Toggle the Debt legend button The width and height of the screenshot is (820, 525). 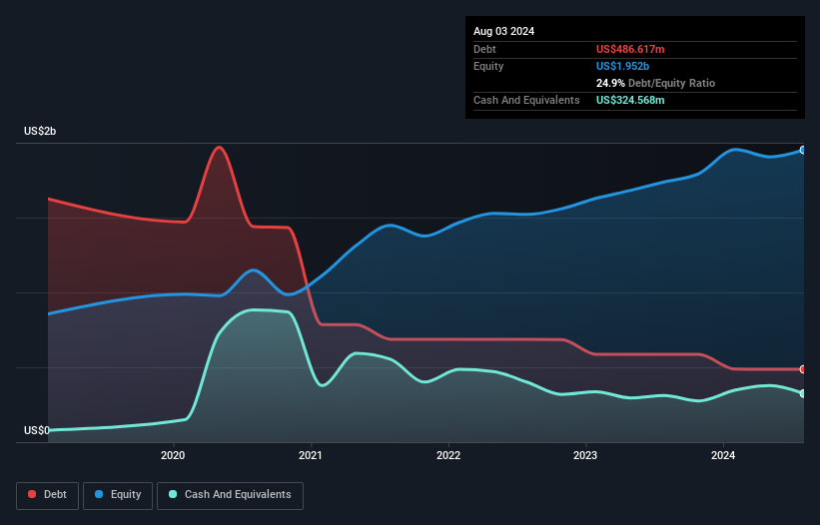pyautogui.click(x=47, y=495)
